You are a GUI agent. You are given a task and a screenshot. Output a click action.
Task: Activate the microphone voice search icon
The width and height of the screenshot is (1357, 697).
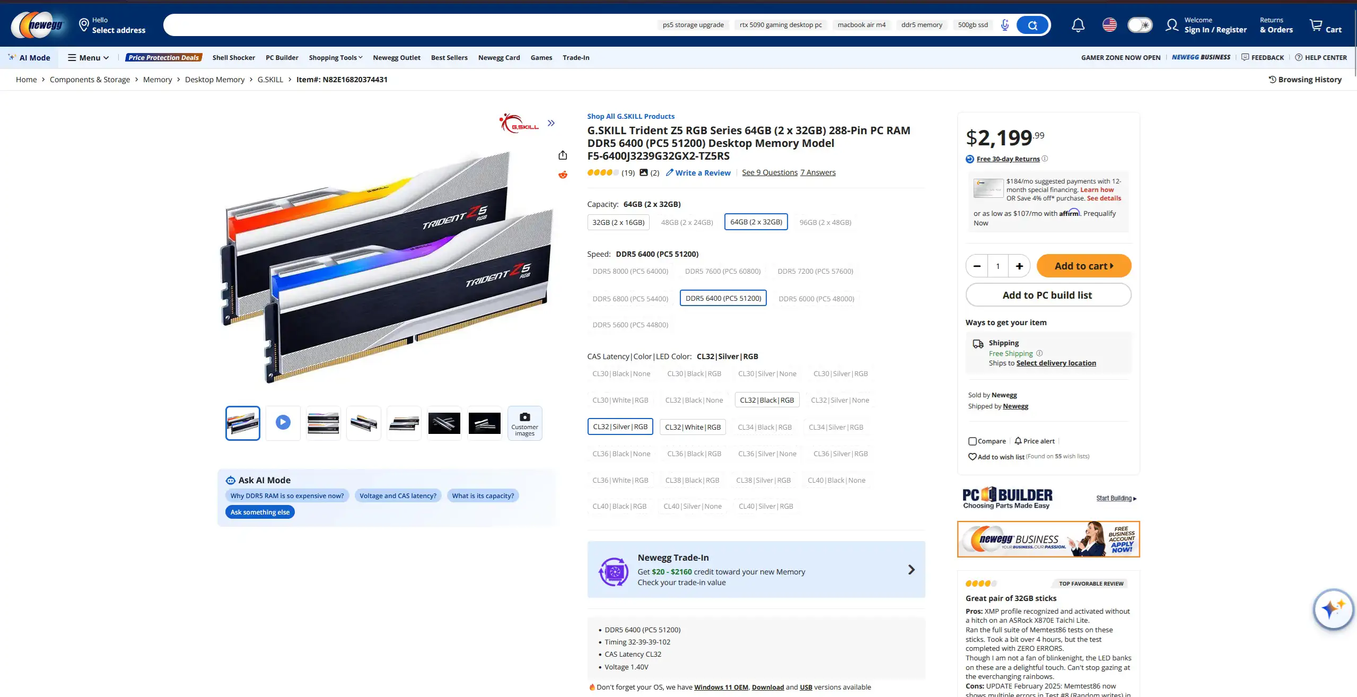click(1004, 25)
